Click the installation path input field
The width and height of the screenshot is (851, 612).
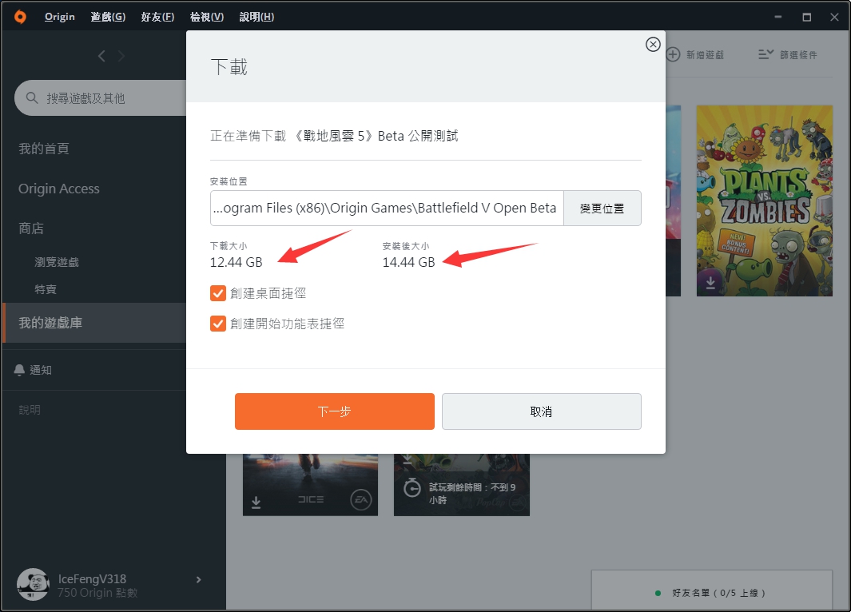(x=384, y=207)
